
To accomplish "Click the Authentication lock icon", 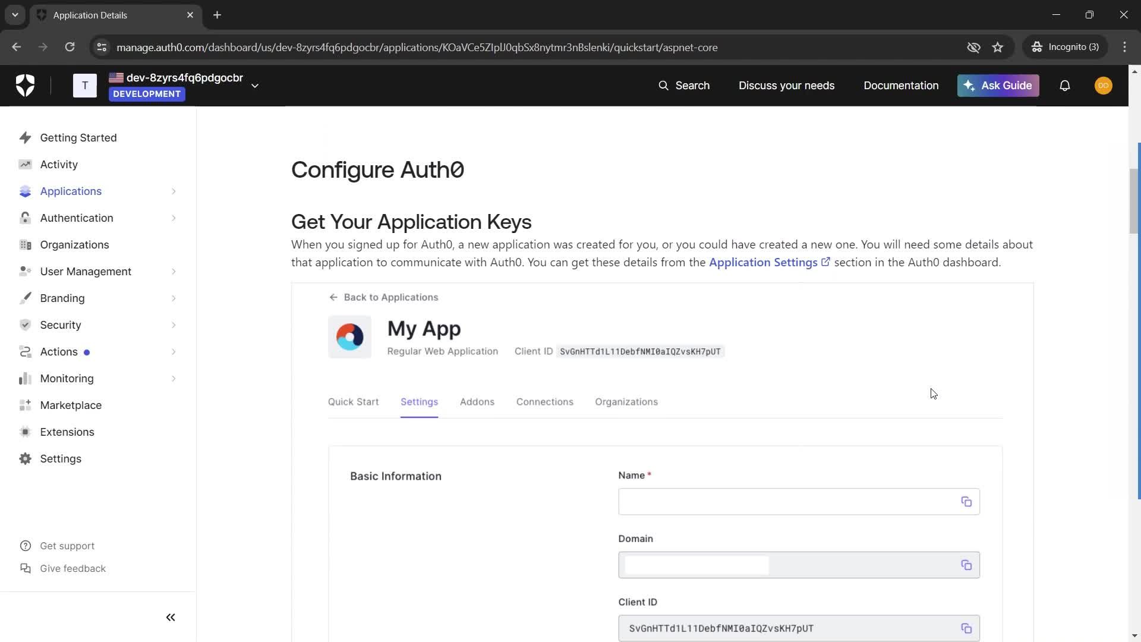I will 25,218.
